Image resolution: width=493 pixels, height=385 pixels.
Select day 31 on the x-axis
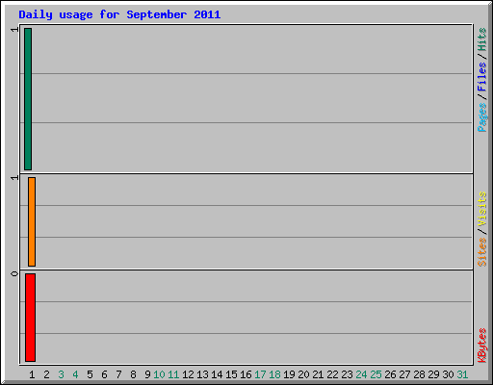tap(462, 374)
